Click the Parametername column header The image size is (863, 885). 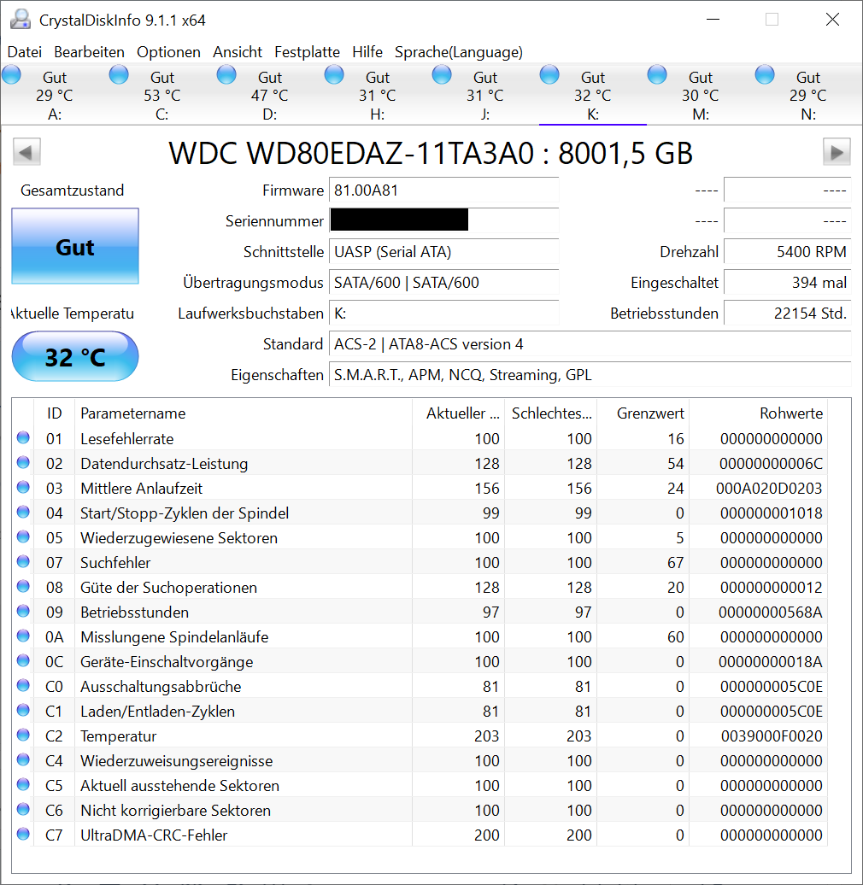click(244, 413)
